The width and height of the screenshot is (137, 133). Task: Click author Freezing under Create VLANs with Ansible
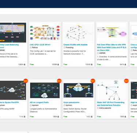(69, 48)
